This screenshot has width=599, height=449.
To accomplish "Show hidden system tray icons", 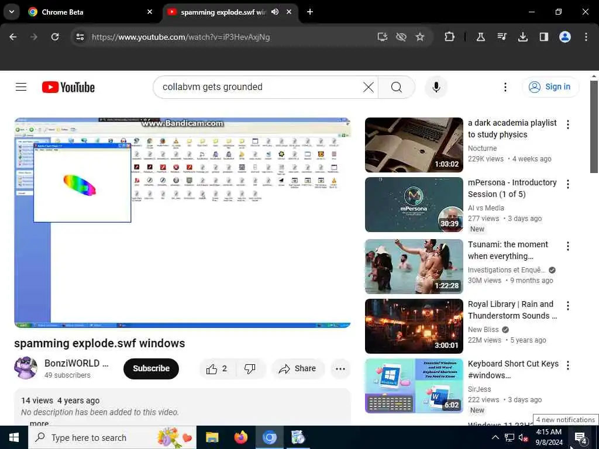I will pyautogui.click(x=495, y=437).
